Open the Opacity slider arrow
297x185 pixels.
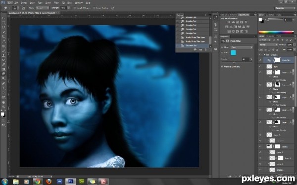[x=294, y=45]
